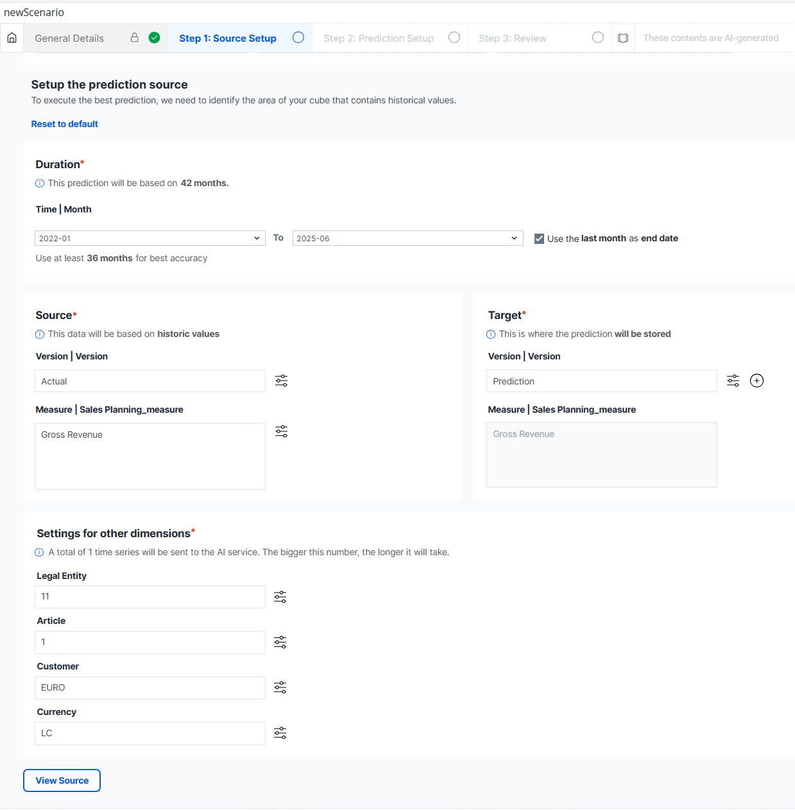Viewport: 795px width, 810px height.
Task: Click Reset to default link
Action: [65, 124]
